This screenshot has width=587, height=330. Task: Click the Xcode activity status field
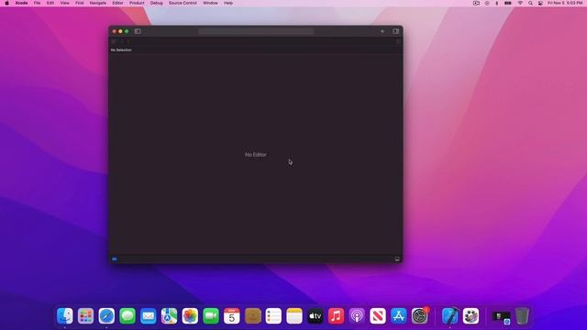tap(256, 31)
